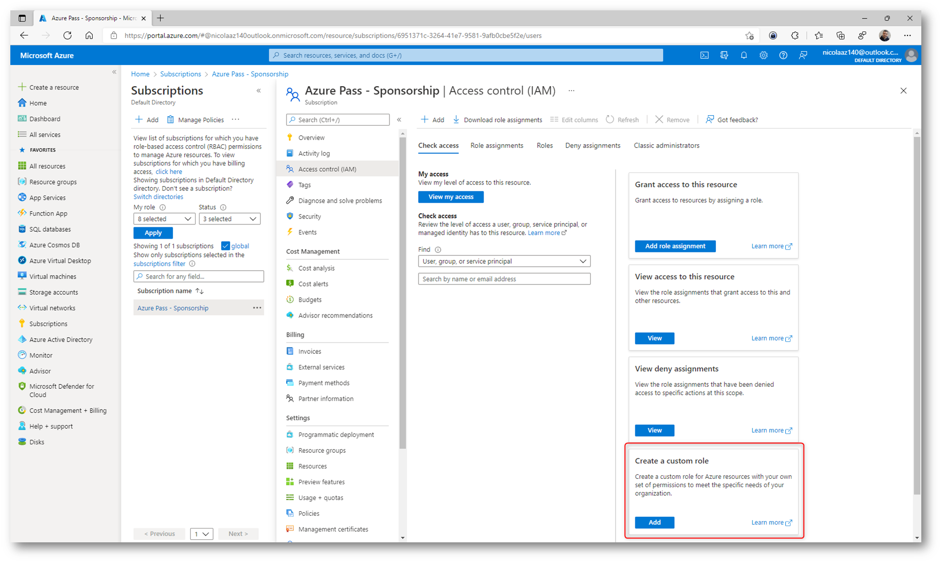942x563 pixels.
Task: Open portal settings gear
Action: (763, 55)
